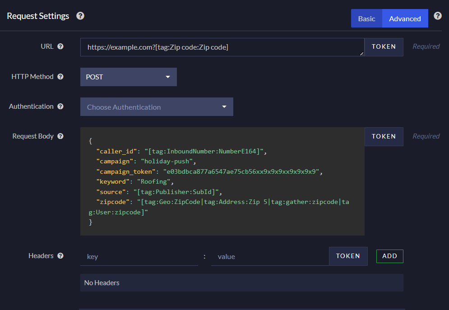The height and width of the screenshot is (310, 449).
Task: Open the Request Settings help icon
Action: pyautogui.click(x=80, y=16)
